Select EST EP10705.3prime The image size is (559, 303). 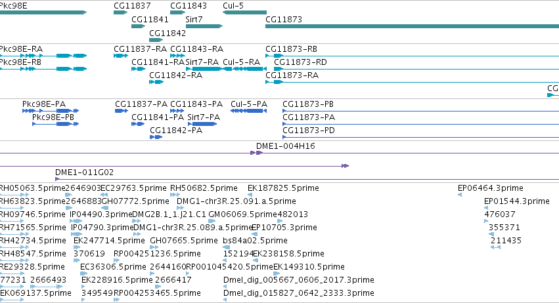(x=284, y=228)
